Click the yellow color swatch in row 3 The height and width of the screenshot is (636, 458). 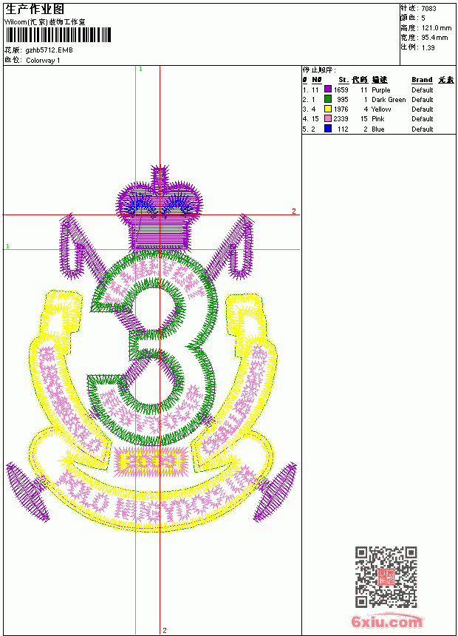tap(328, 109)
